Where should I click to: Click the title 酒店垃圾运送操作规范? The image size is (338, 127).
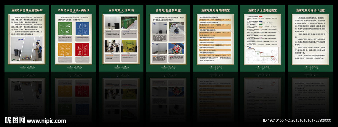310,10
